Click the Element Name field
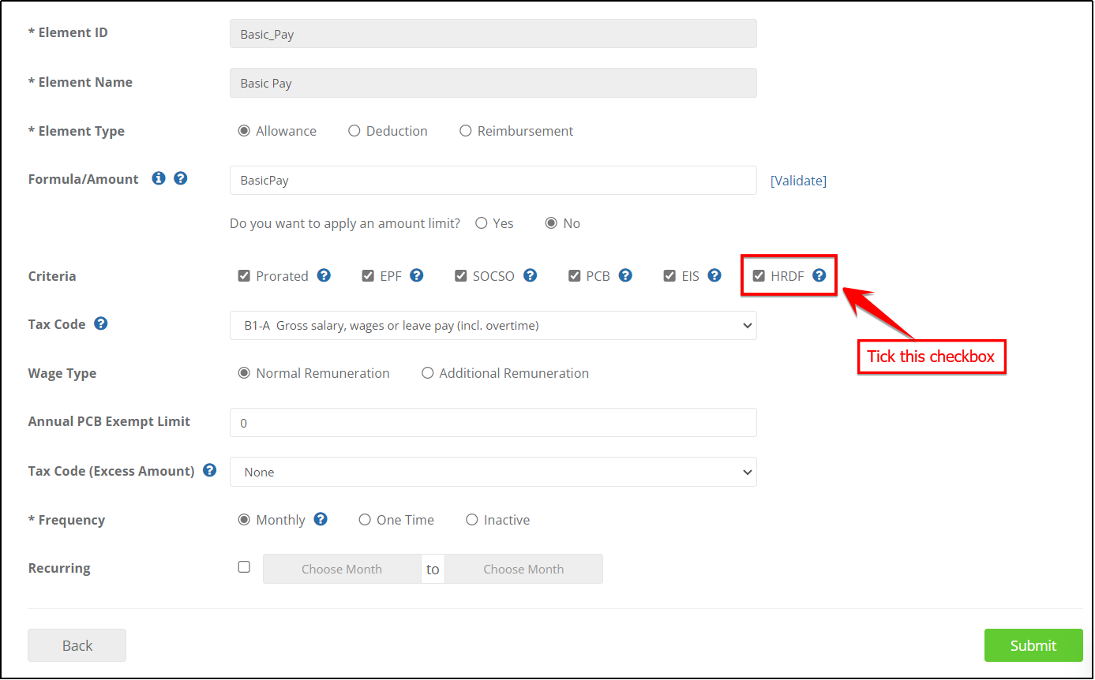The image size is (1095, 680). 493,83
